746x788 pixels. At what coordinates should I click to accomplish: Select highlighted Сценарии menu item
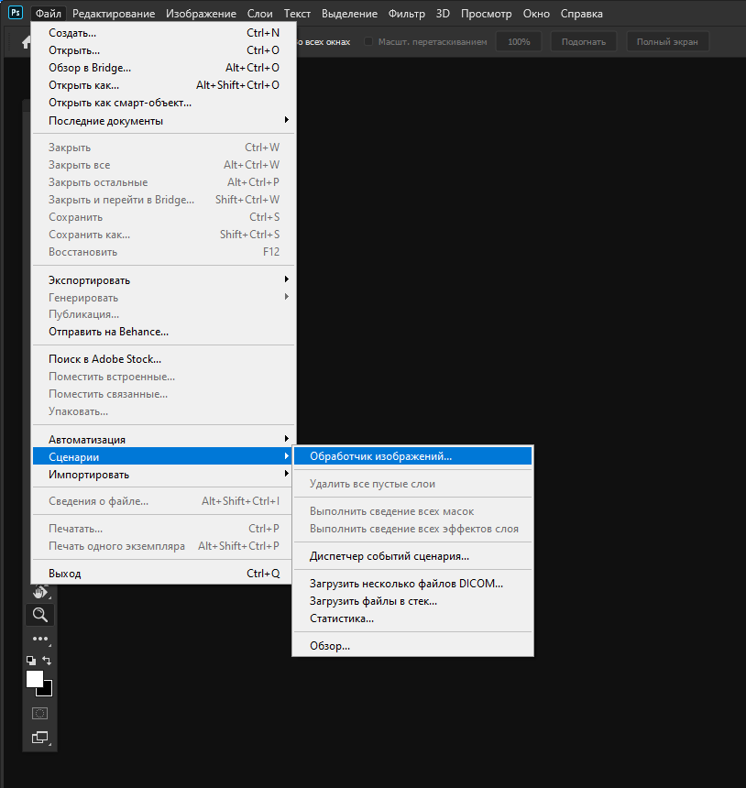pos(163,456)
